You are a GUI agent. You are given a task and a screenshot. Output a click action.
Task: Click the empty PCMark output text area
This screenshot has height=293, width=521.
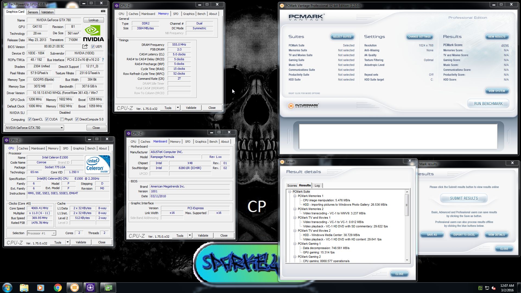coord(398,136)
